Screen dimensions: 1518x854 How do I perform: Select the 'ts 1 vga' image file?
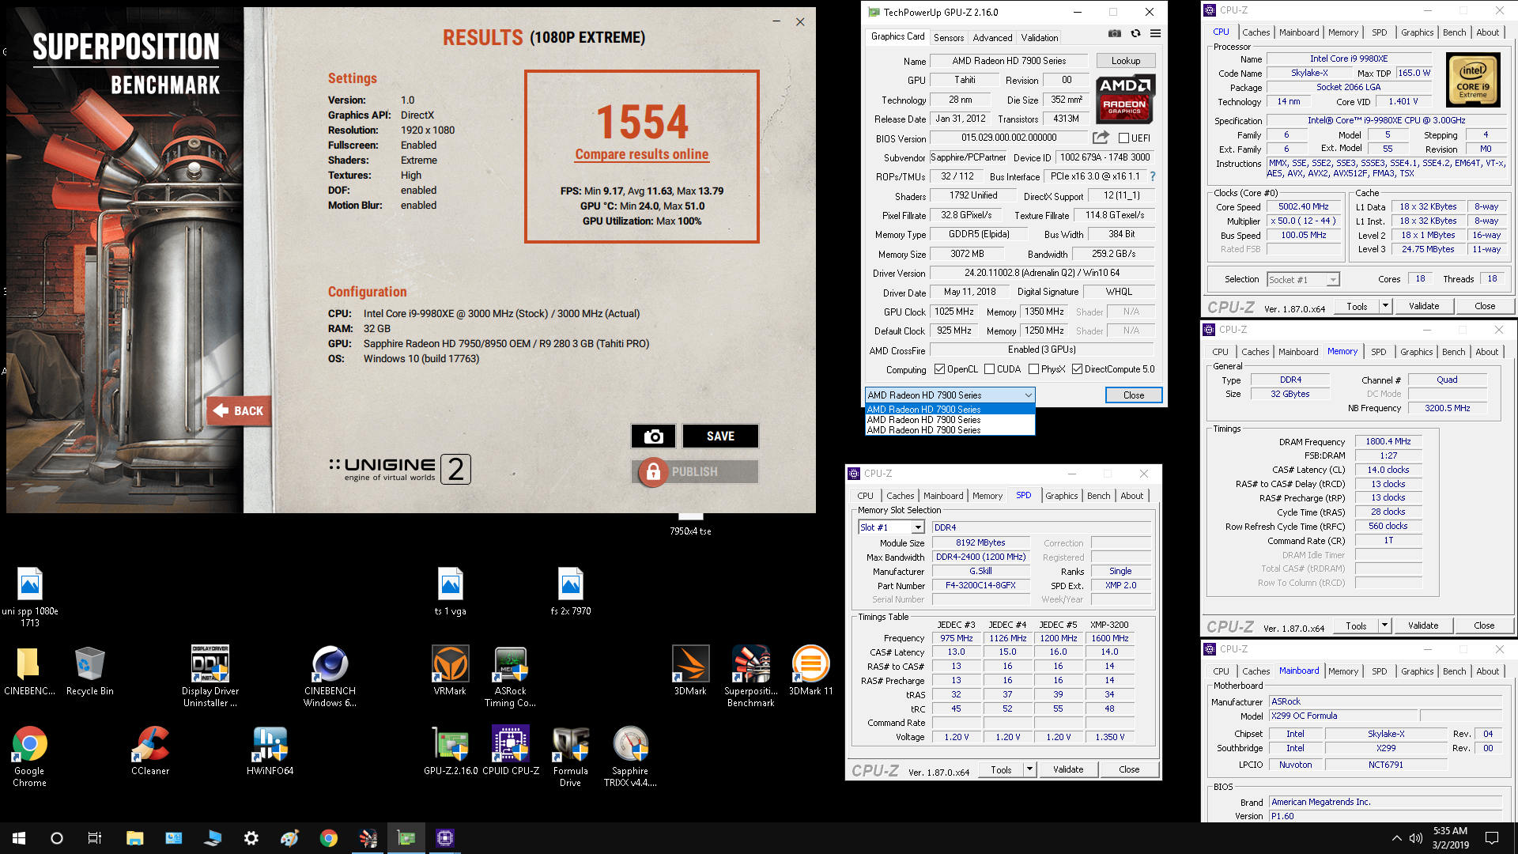point(451,591)
